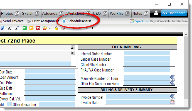Click the yellow padlock icon
This screenshot has width=192, height=111.
[x=56, y=28]
